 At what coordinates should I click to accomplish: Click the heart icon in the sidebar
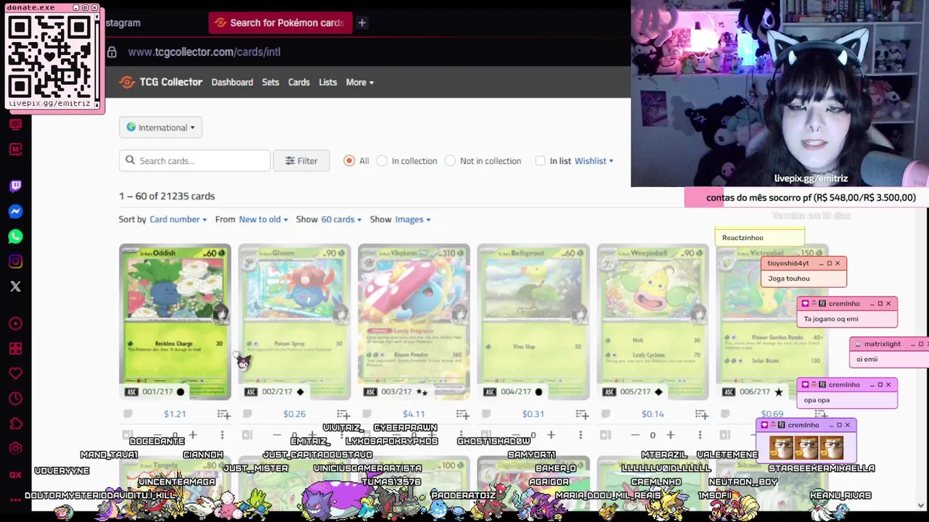(x=15, y=373)
